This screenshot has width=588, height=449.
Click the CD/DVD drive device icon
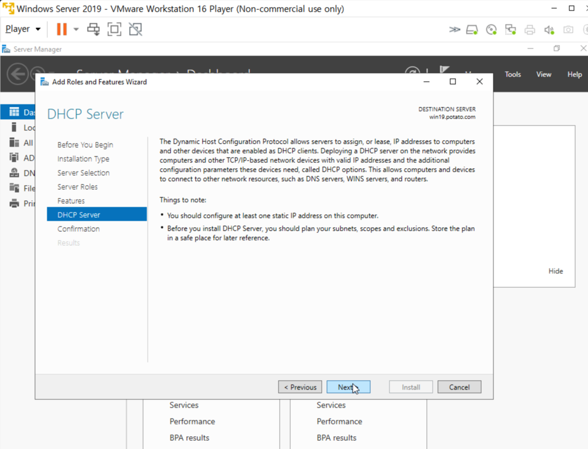point(491,30)
